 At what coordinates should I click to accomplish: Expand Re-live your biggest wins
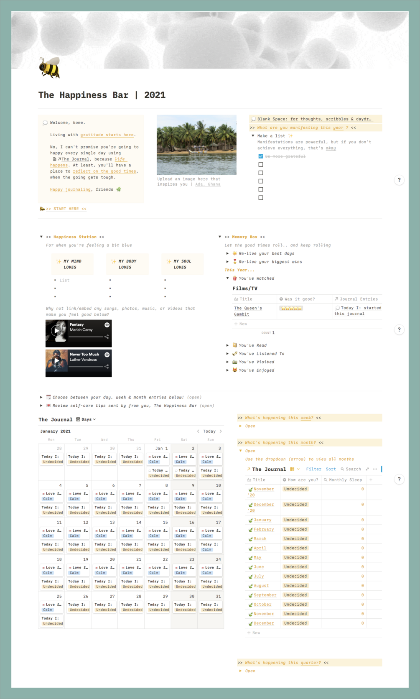pos(227,262)
